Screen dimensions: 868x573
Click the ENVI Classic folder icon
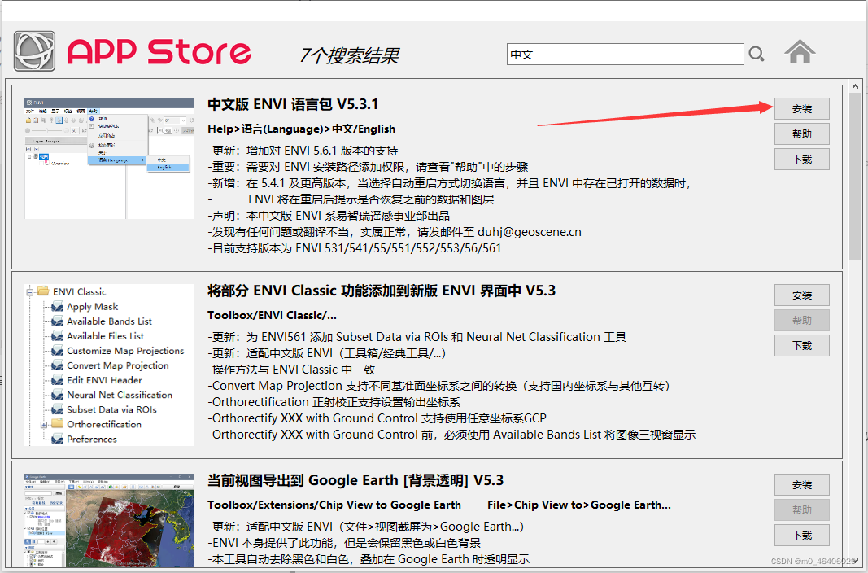tap(43, 291)
